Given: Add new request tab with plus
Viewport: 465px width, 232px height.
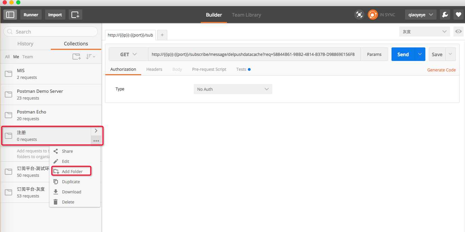Looking at the screenshot, I should click(162, 35).
